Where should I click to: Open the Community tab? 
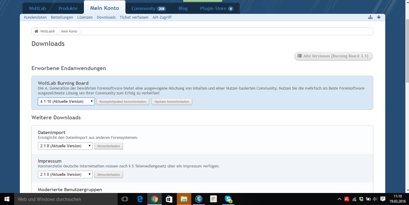(x=149, y=8)
